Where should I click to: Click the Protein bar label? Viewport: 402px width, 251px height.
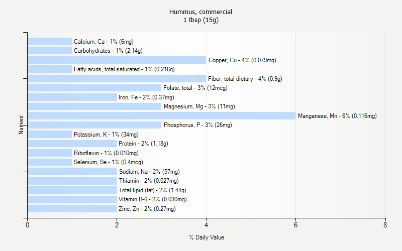tap(143, 144)
